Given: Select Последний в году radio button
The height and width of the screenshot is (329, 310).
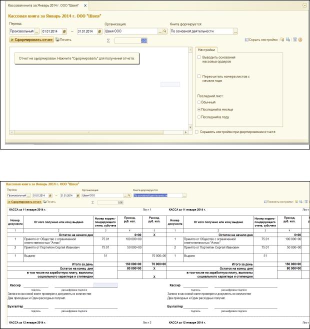Looking at the screenshot, I should pyautogui.click(x=199, y=117).
